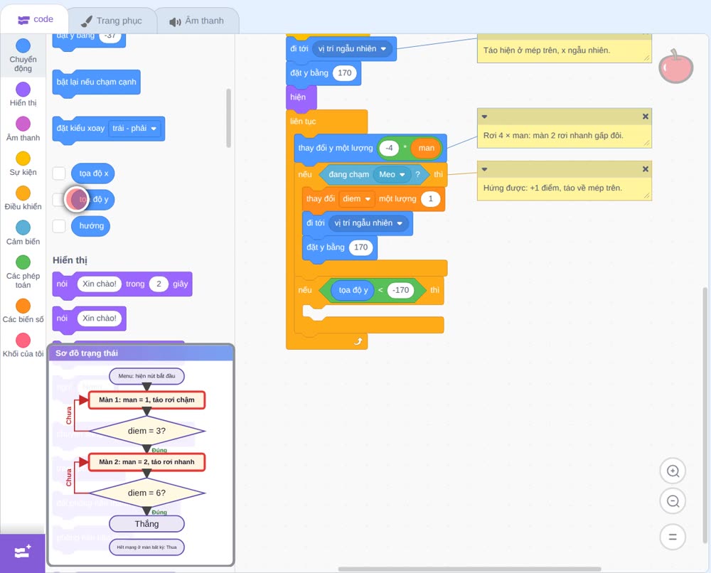The height and width of the screenshot is (573, 711).
Task: Go to the Các biến số category
Action: tap(23, 311)
